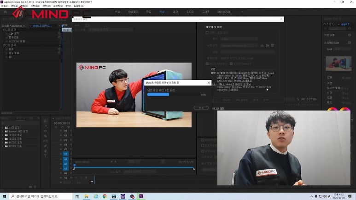Toggle the 기본 교정 checkbox in Lumetri
Viewport: 356px width, 200px height.
350,35
